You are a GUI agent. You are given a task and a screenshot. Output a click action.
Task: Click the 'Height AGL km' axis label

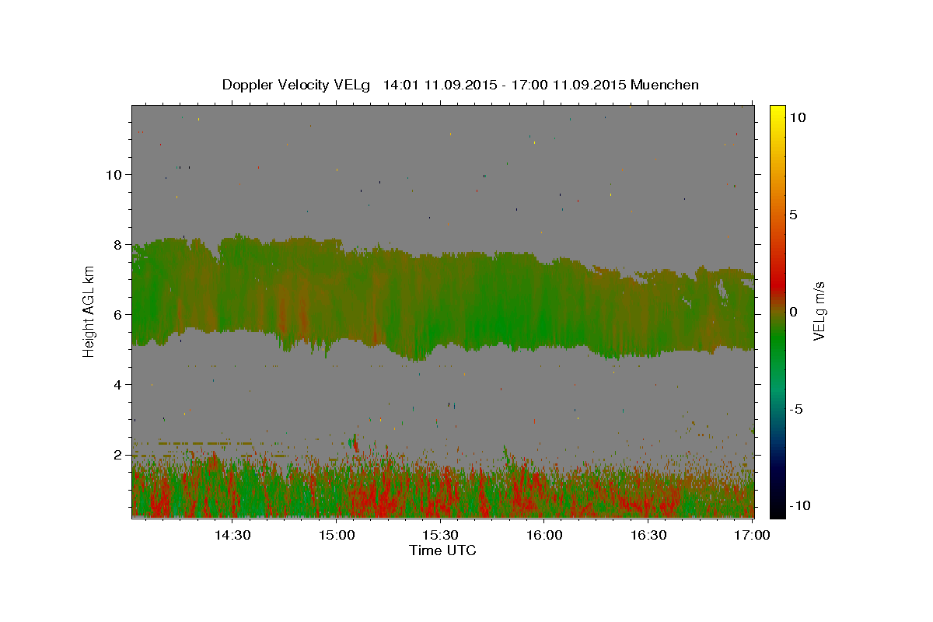coord(89,311)
